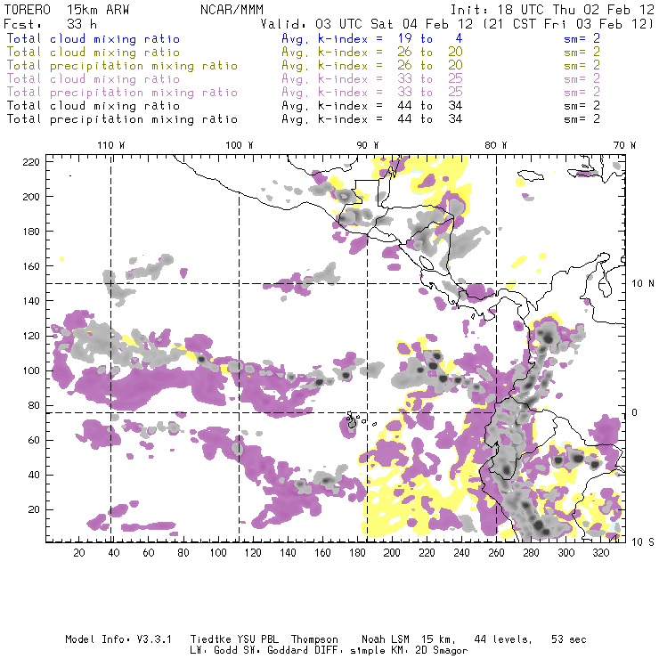This screenshot has height=659, width=659.
Task: Click the '53 sec' timestep footer text
Action: coord(569,639)
